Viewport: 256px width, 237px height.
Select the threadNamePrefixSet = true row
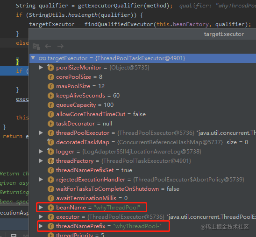[x=142, y=170]
